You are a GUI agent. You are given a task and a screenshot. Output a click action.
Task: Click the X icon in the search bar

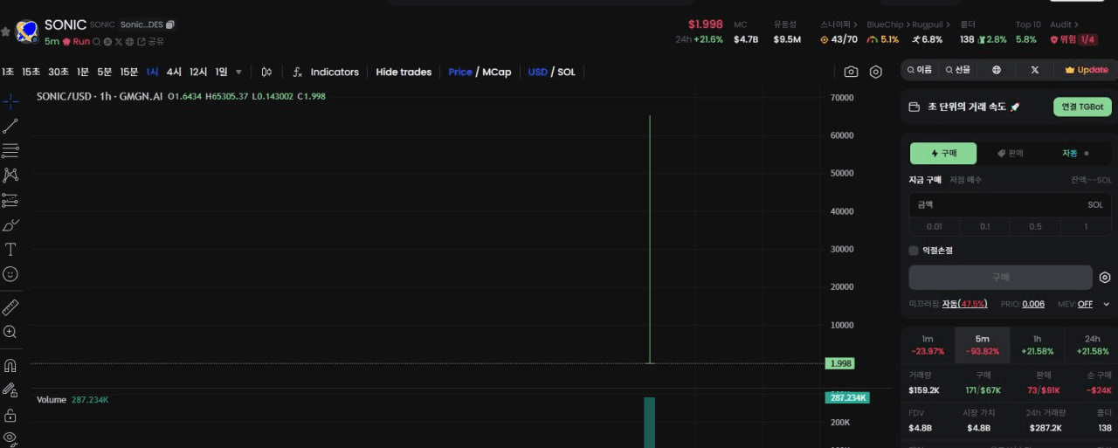(x=1035, y=70)
